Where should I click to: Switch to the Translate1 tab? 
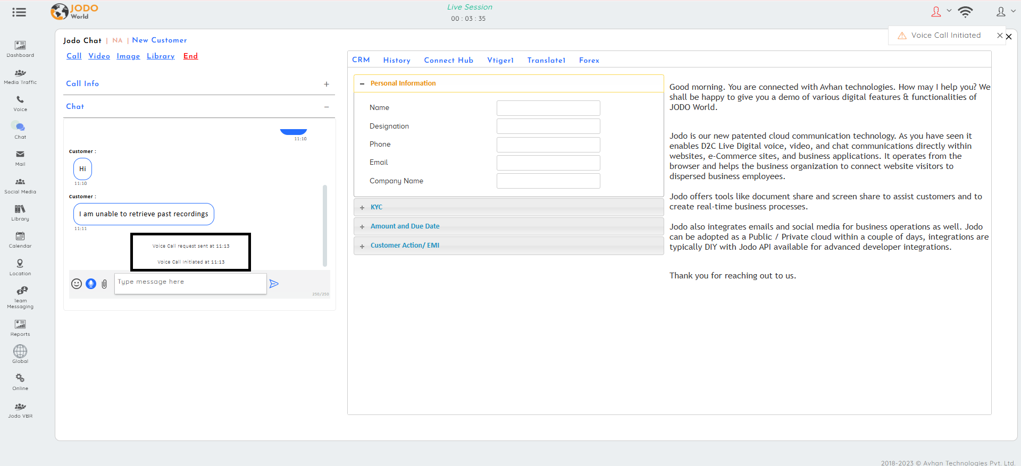(x=546, y=61)
